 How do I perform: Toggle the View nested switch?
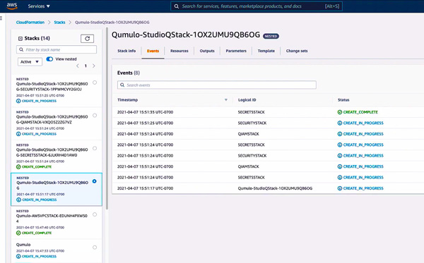pos(49,59)
